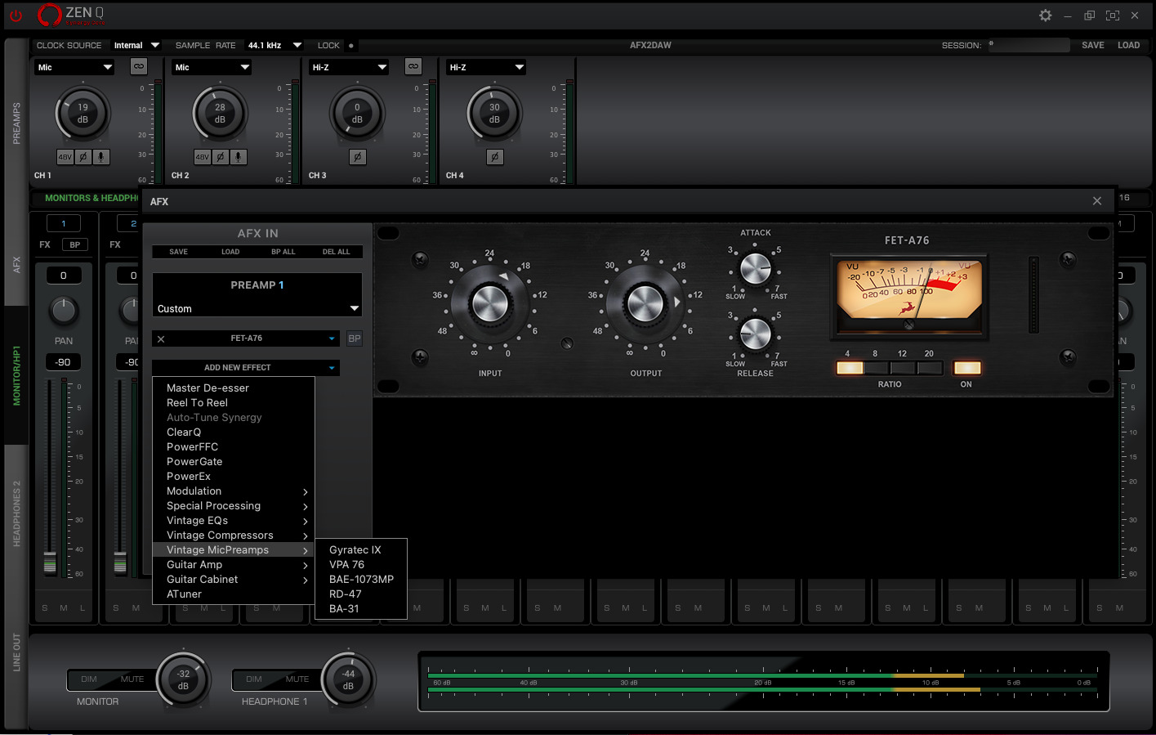Bypass FET-A76 using the BP button
This screenshot has height=735, width=1156.
(355, 338)
